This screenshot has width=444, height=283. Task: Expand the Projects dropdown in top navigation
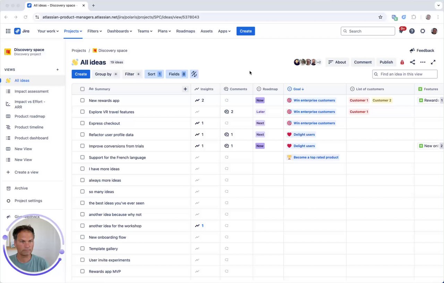[73, 31]
